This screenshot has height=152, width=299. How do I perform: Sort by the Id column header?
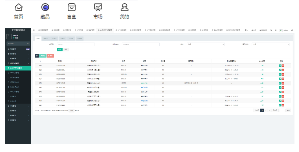[40, 61]
